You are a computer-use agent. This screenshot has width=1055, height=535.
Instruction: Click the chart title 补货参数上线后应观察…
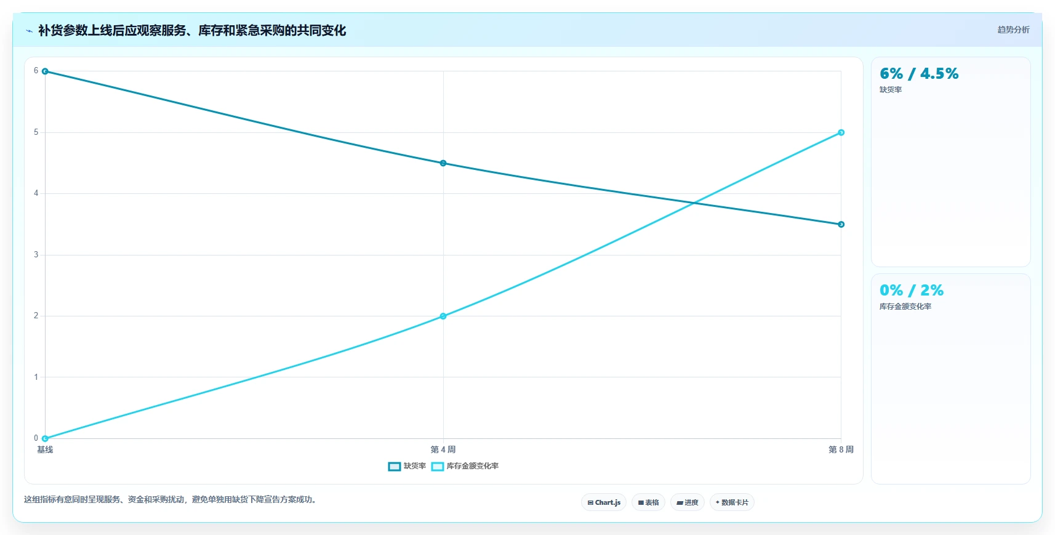192,30
